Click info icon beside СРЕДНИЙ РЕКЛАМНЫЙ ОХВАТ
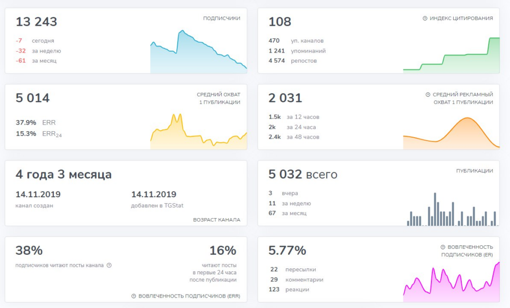Image resolution: width=510 pixels, height=308 pixels. click(x=428, y=95)
